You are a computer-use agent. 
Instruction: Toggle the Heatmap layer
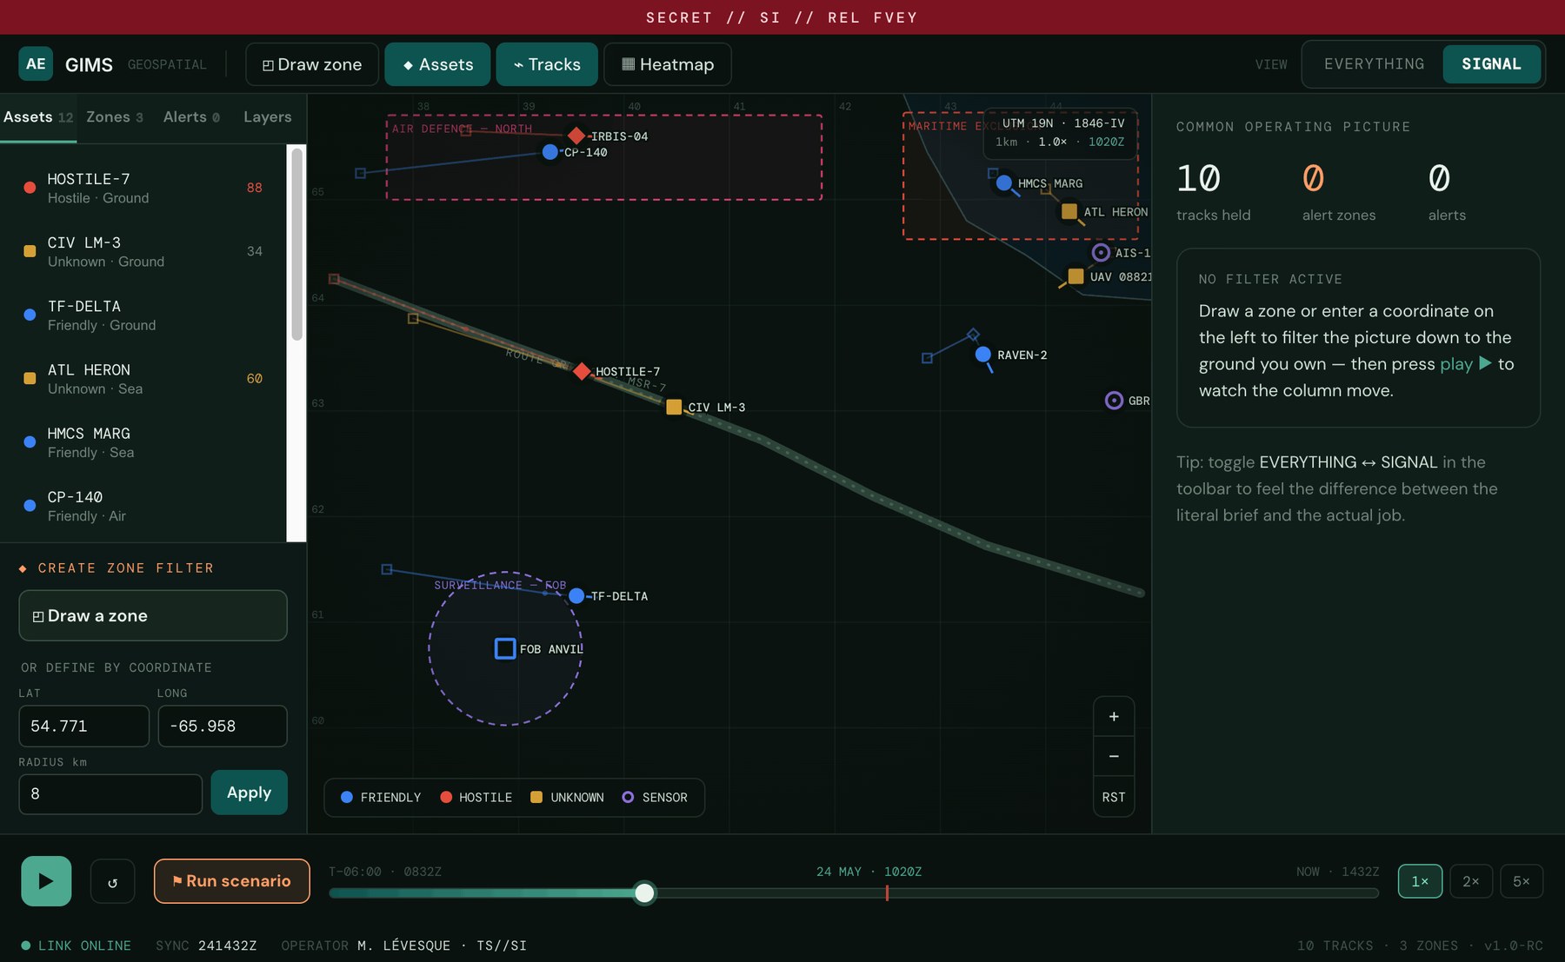[668, 64]
